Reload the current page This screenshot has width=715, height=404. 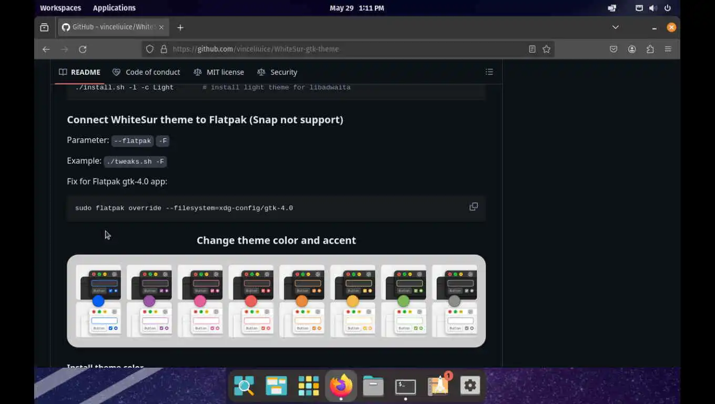83,49
